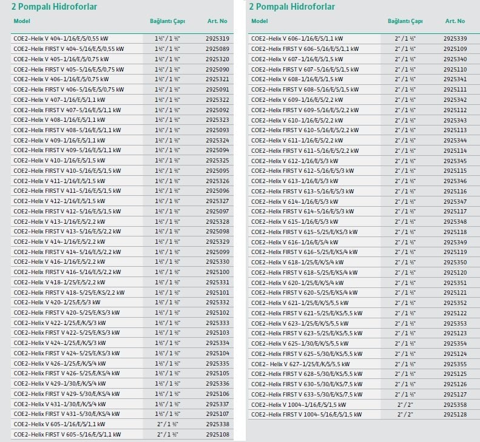480x442 pixels.
Task: Select row COE2-Helix FIRST V 608-5/16/E/S/1,5 kW
Action: 364,90
